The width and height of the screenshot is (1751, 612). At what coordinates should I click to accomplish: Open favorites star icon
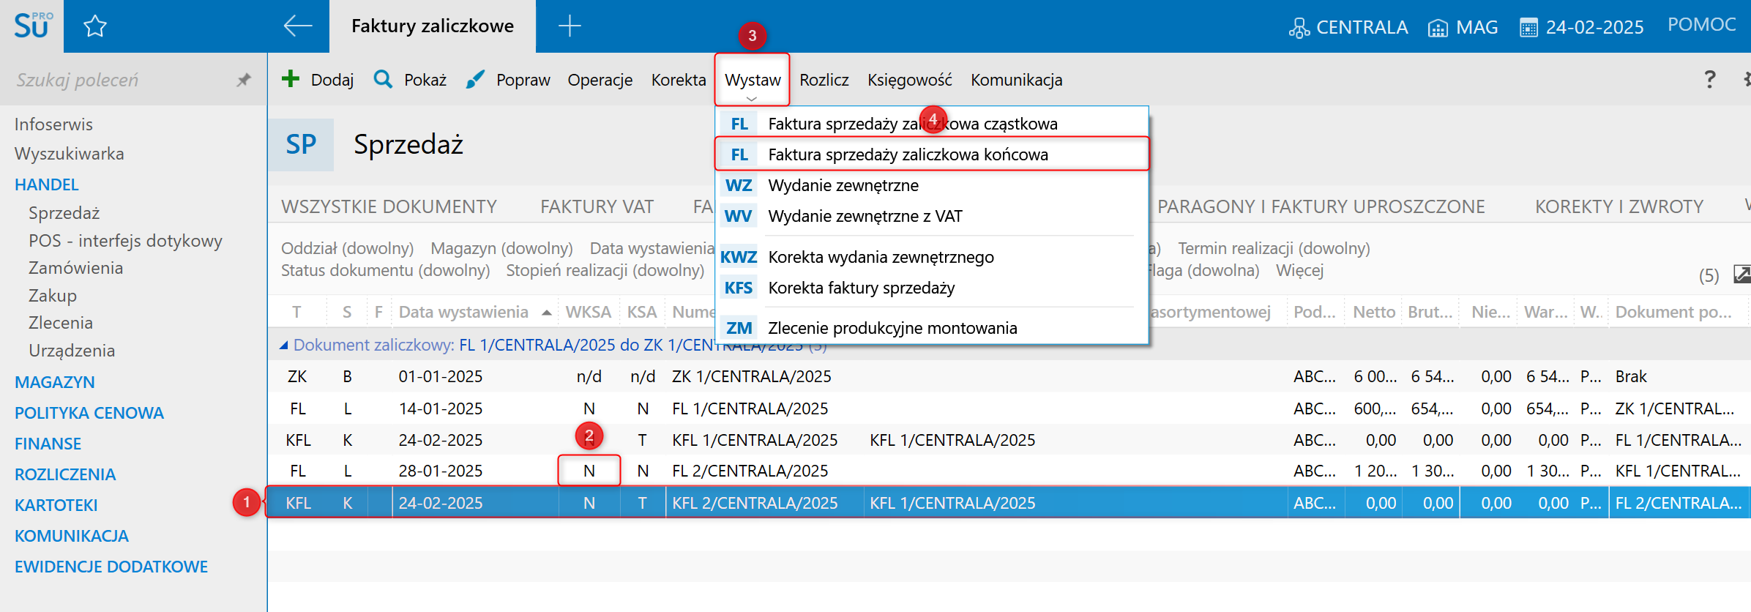click(x=95, y=26)
